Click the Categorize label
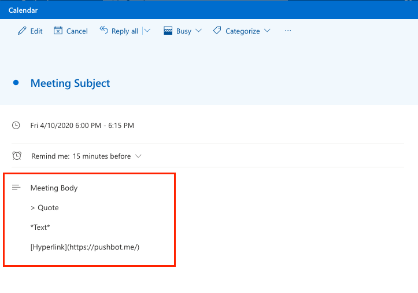Screen dimensions: 418x293 point(243,31)
